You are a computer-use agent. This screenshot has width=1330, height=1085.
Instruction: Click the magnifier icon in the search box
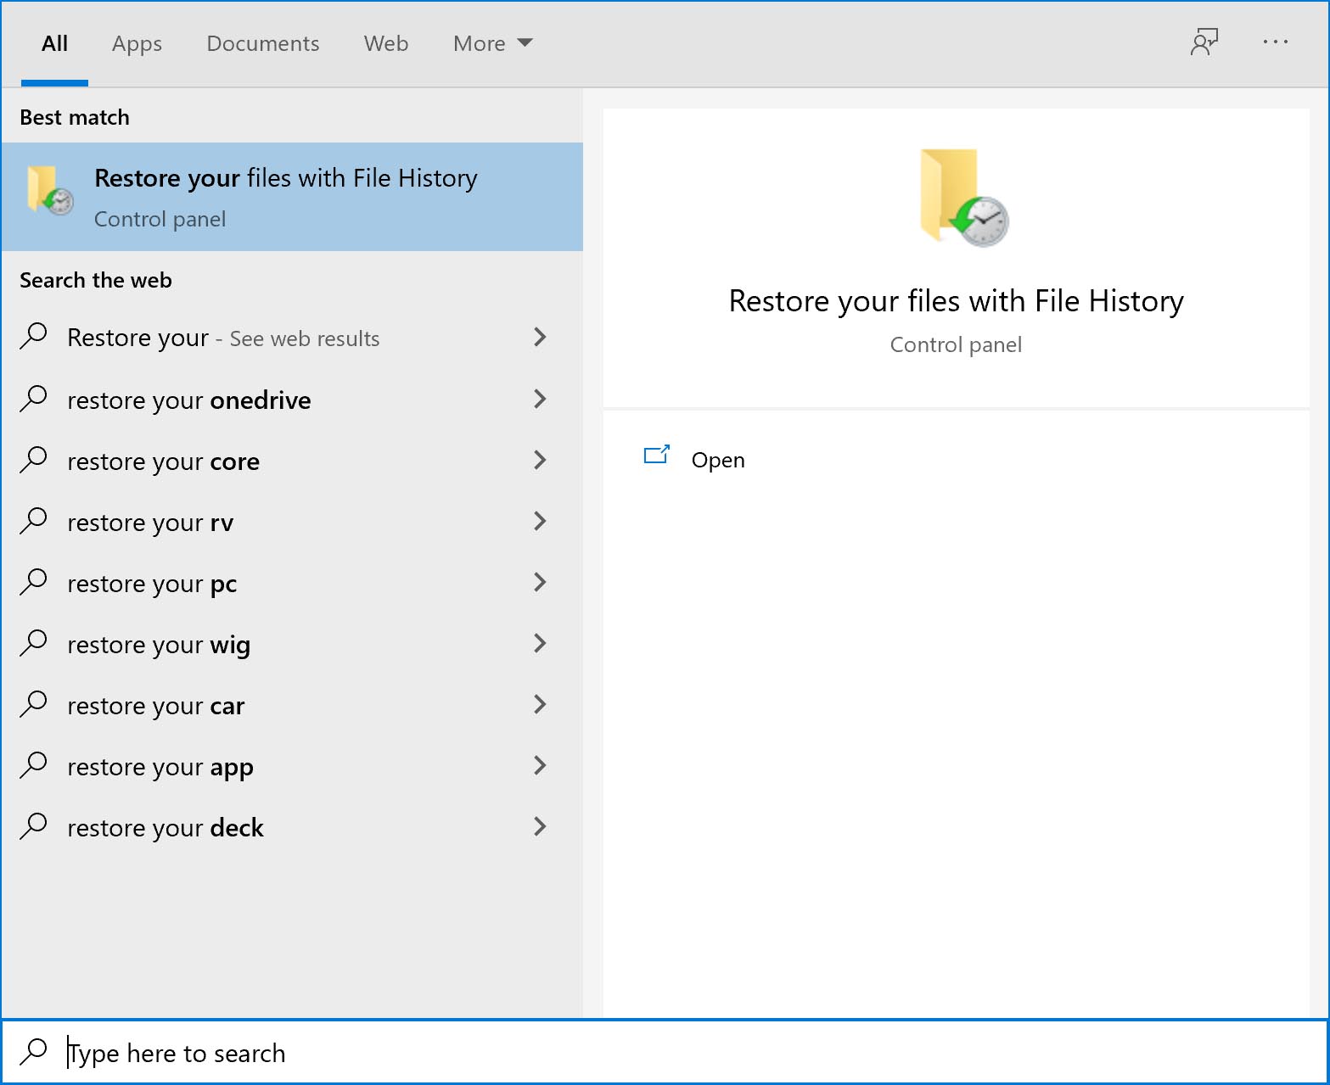[33, 1051]
